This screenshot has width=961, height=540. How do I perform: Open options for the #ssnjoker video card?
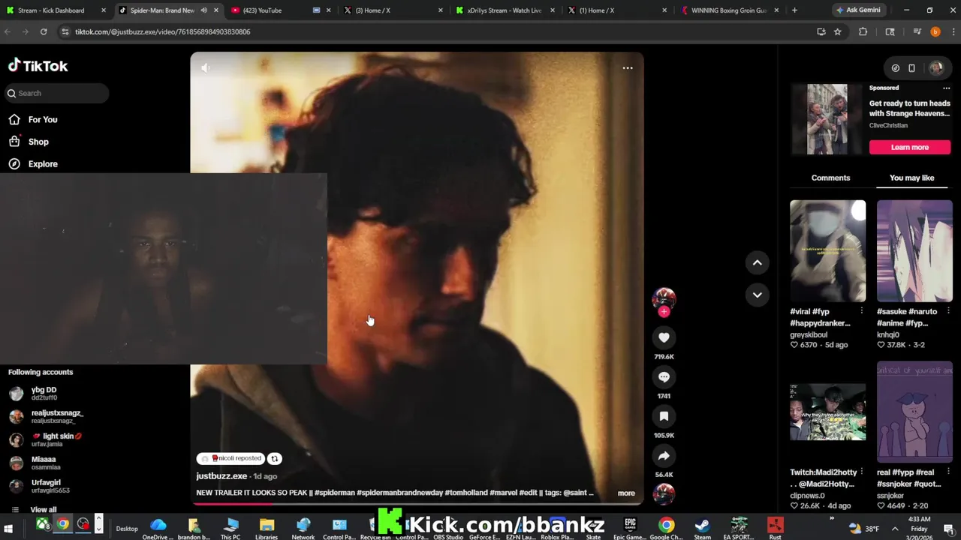tap(947, 472)
